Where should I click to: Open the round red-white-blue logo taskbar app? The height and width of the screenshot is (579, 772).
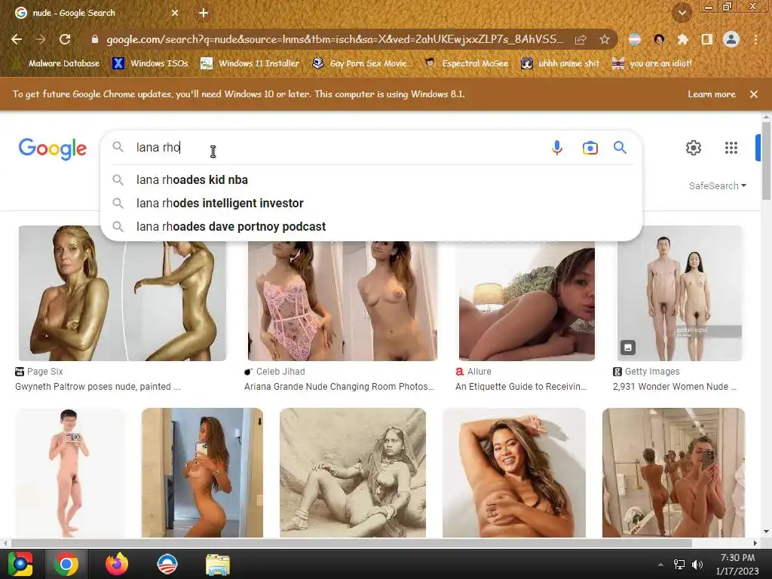[167, 564]
